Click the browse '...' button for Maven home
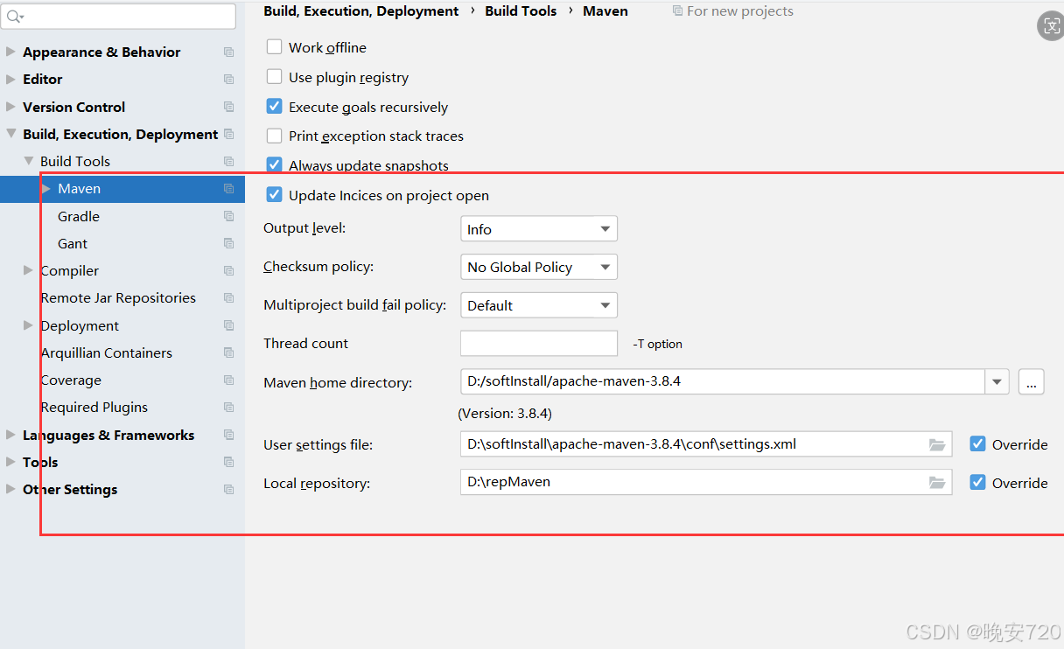 coord(1031,382)
